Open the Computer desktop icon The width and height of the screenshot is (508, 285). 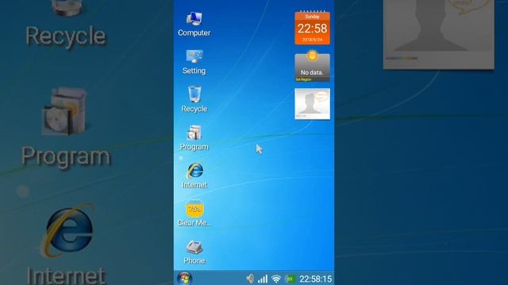click(x=194, y=24)
